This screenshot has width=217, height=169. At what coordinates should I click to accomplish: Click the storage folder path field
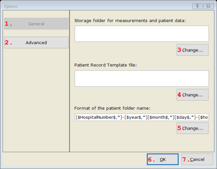click(x=142, y=34)
